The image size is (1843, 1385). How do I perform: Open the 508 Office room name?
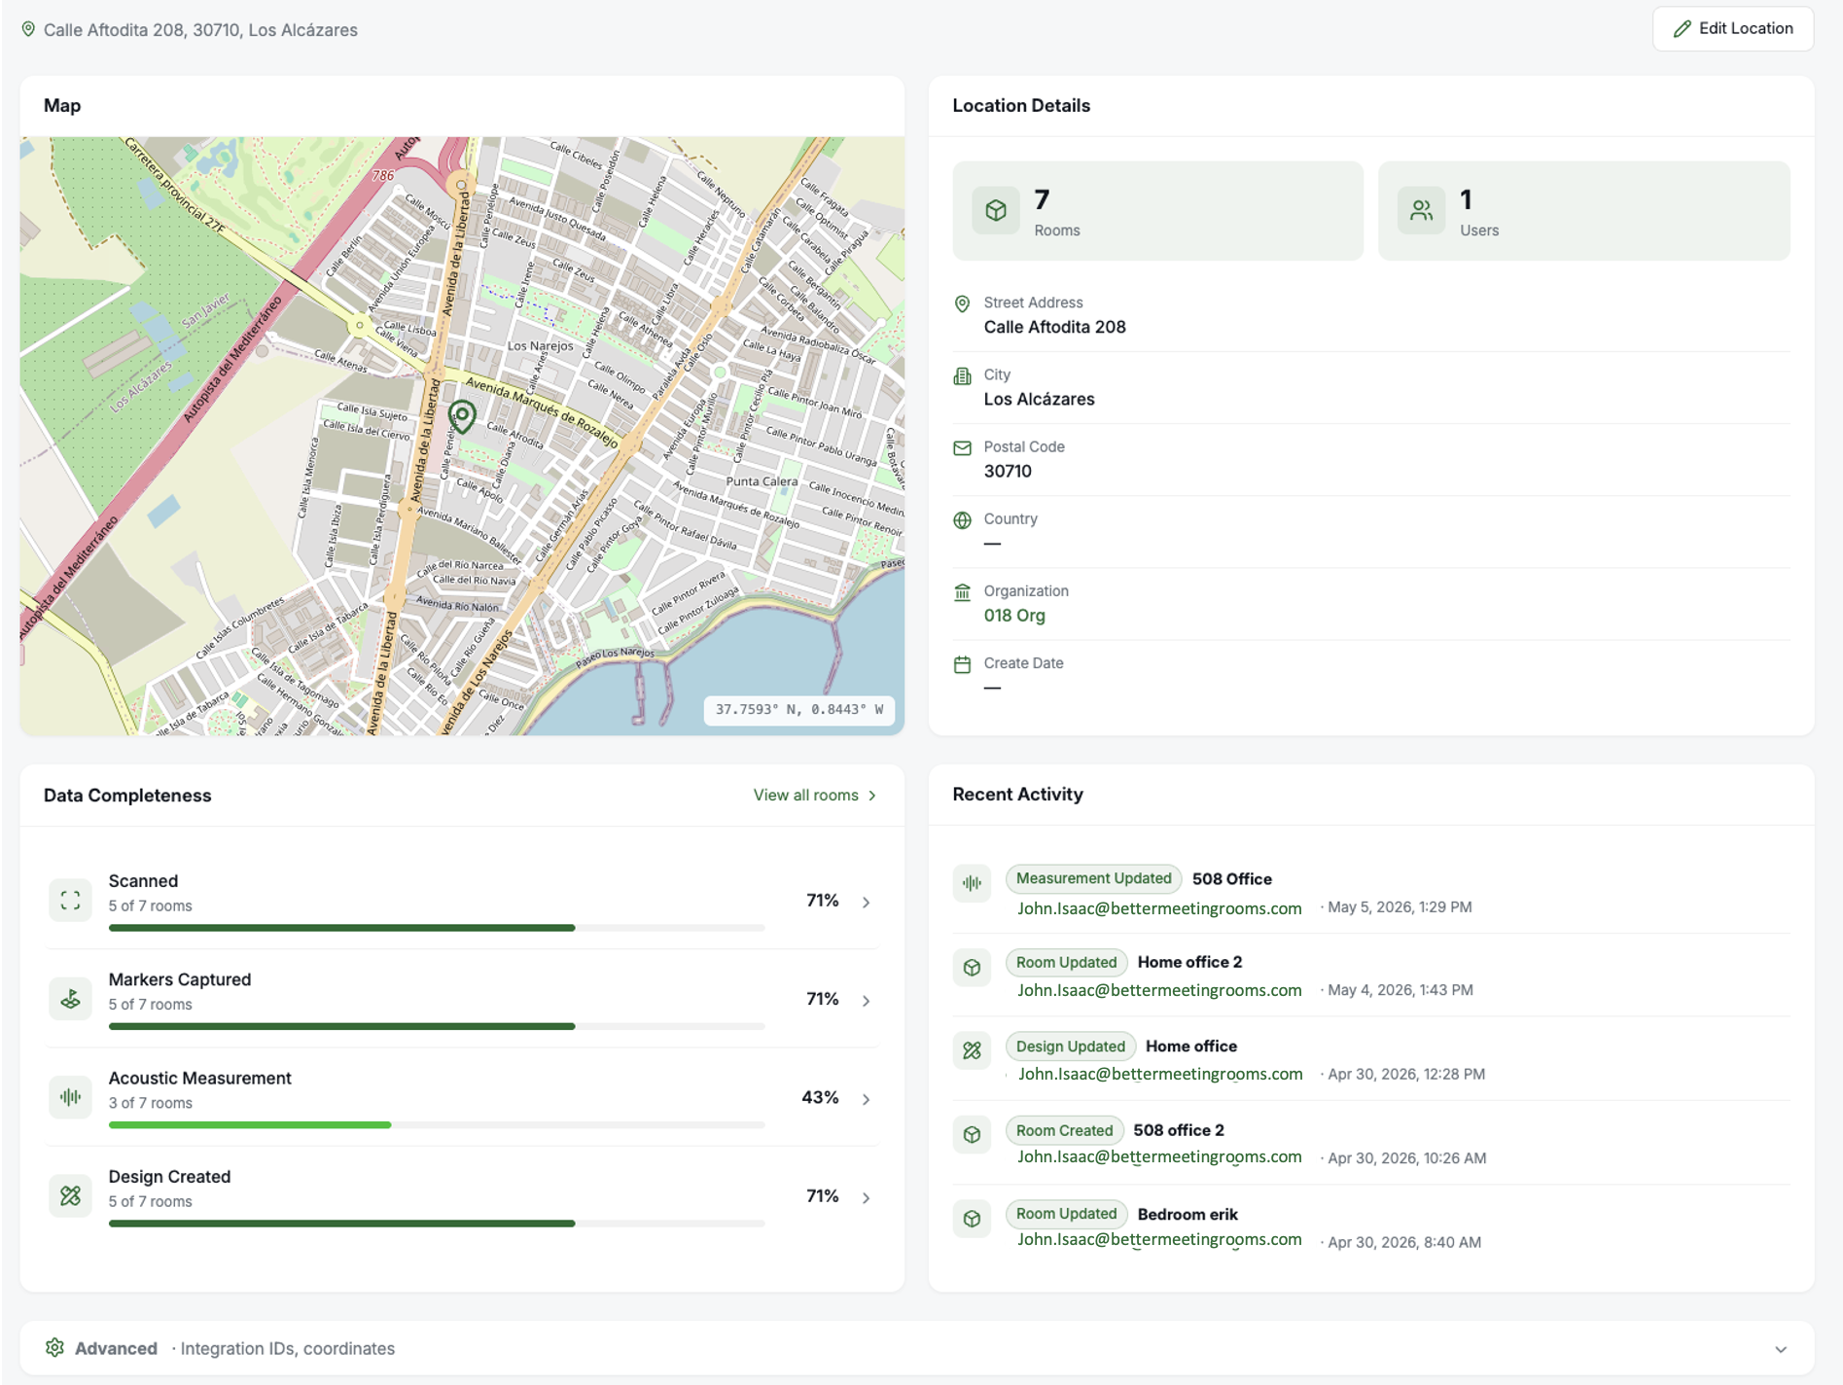(x=1231, y=878)
